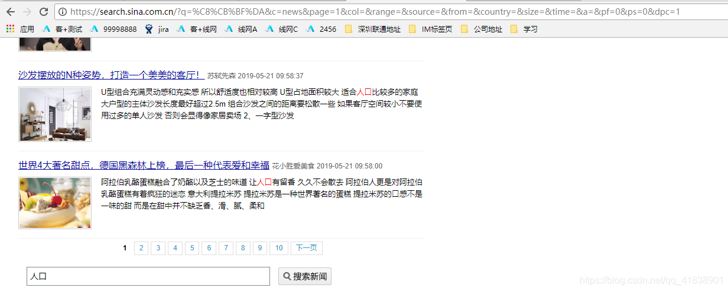Open the 客+线网 bookmark
Image resolution: width=728 pixels, height=291 pixels.
196,29
